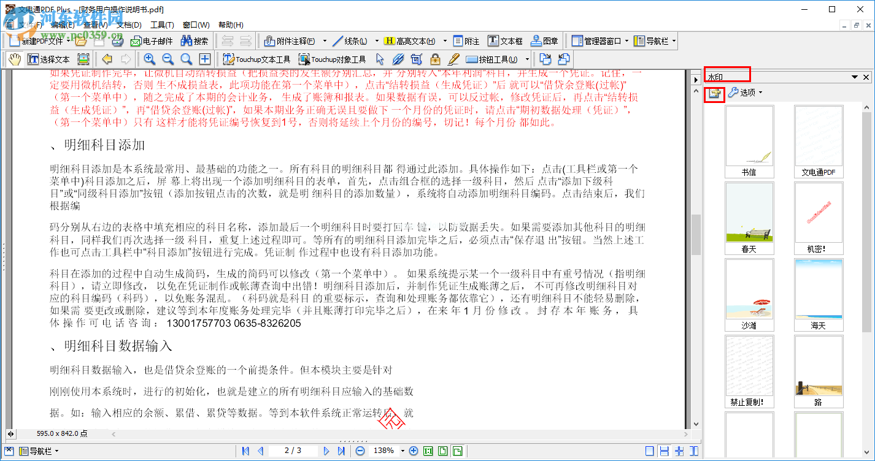Click the rotate pages clockwise icon
The image size is (875, 461).
pyautogui.click(x=545, y=59)
